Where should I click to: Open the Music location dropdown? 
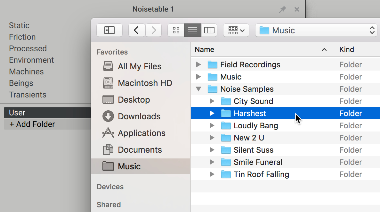pos(316,30)
